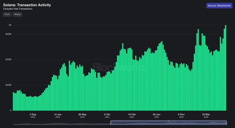Click the 14 Jan 2024 axis label
Screen dimensions: 235x128
coord(58,116)
